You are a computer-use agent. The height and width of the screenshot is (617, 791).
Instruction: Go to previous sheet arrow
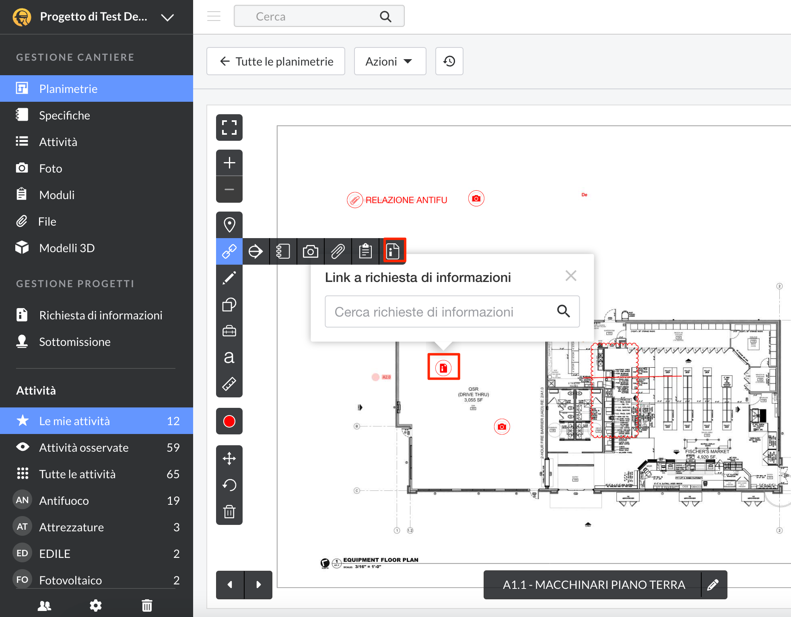click(x=230, y=584)
